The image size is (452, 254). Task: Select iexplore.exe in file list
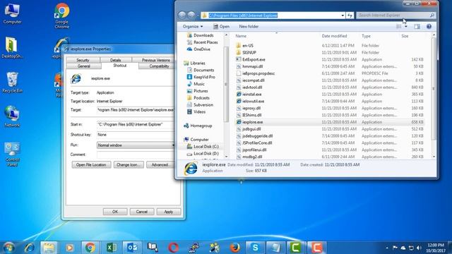tap(330, 122)
